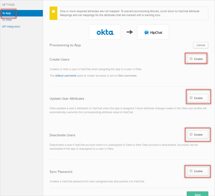Open the default username link
The image size is (215, 196).
pos(66,76)
